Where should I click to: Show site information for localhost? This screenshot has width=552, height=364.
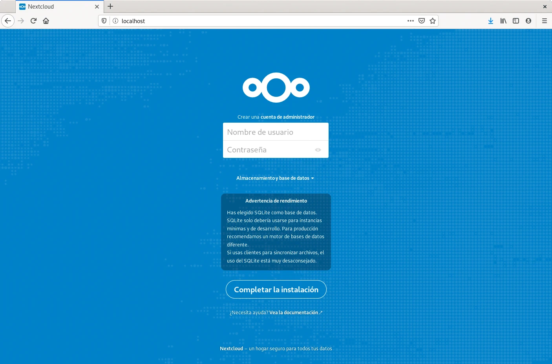coord(115,21)
